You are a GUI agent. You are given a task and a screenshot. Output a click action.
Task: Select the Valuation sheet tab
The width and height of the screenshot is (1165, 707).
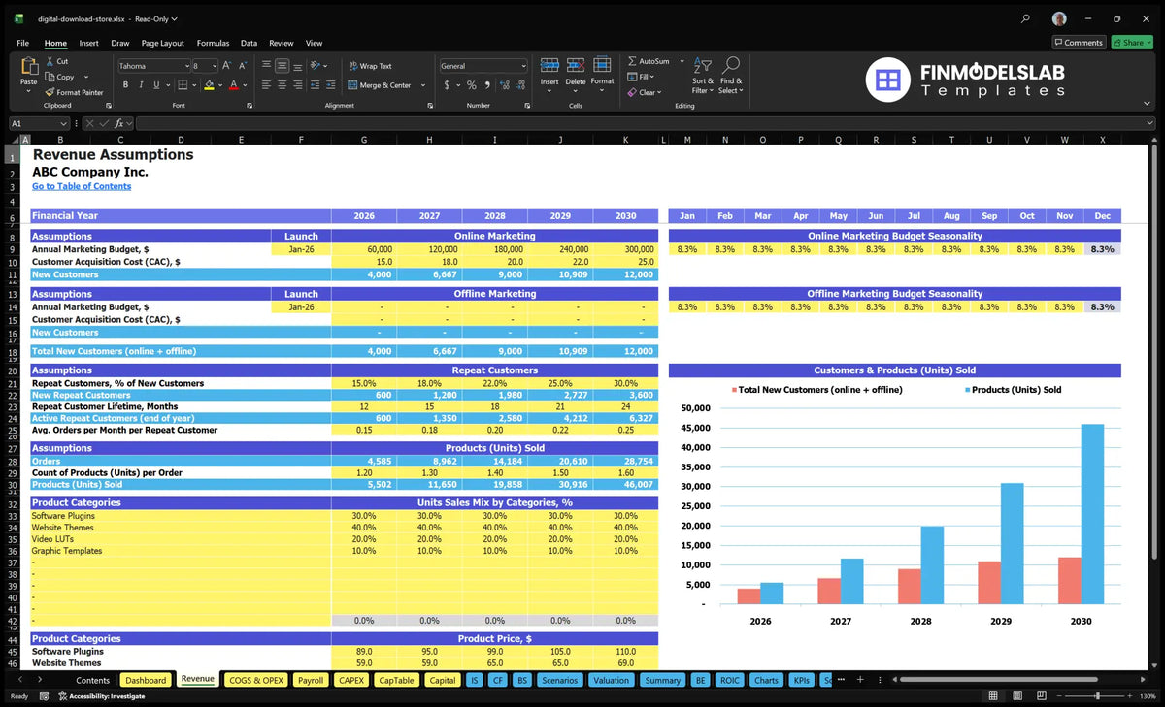coord(611,680)
